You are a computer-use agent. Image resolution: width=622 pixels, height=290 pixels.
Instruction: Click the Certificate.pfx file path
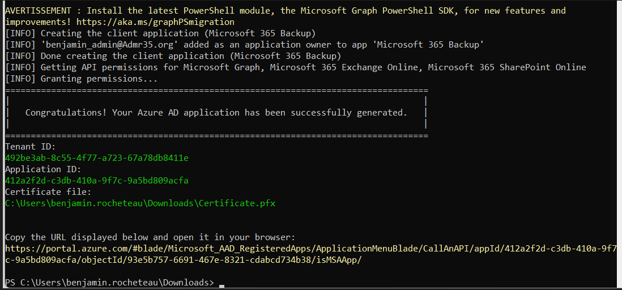(140, 204)
